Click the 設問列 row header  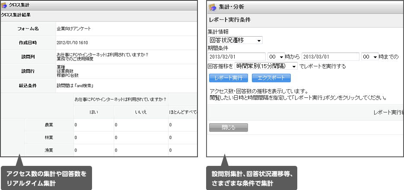coord(28,57)
